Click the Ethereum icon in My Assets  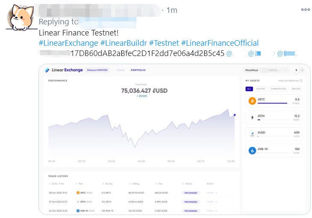click(x=252, y=118)
